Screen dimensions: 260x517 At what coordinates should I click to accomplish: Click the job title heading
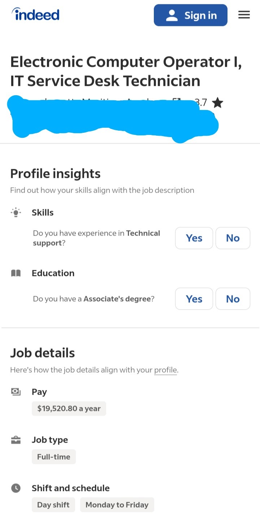[x=126, y=71]
